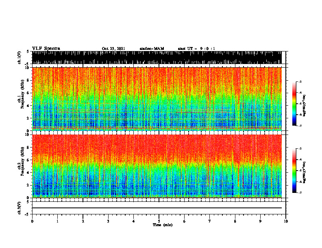
Task: Click the "4" tick label on time axis
Action: [134, 221]
